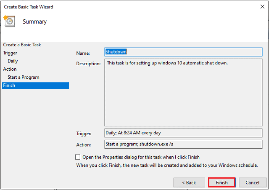Click the Open the Properties dialog label text
Screen dimensions: 269x190
tap(141, 157)
